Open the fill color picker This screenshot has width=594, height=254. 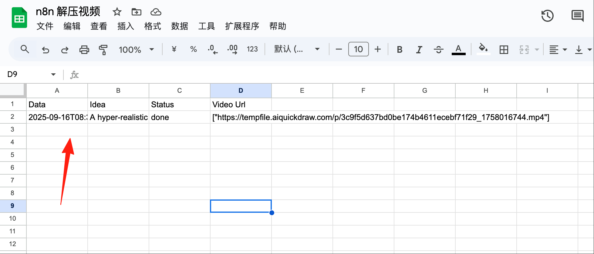pos(483,49)
